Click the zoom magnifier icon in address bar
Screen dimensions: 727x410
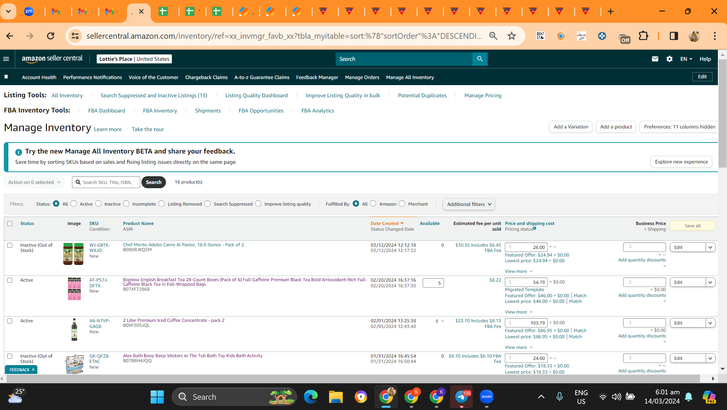pyautogui.click(x=493, y=36)
